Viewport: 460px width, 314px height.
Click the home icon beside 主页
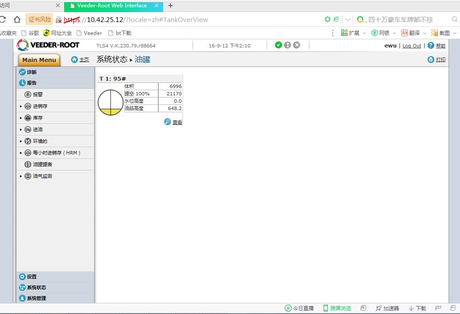click(75, 60)
